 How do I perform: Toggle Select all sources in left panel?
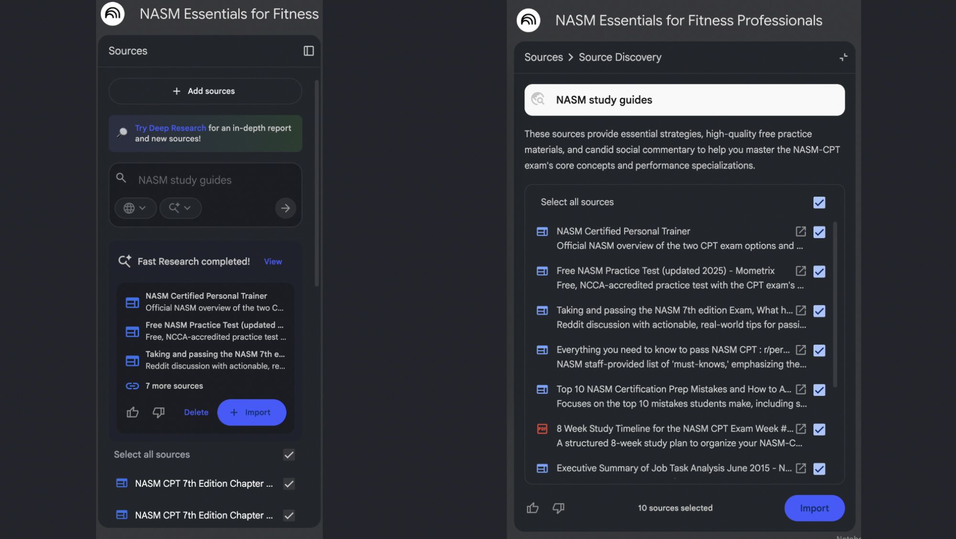click(x=289, y=455)
